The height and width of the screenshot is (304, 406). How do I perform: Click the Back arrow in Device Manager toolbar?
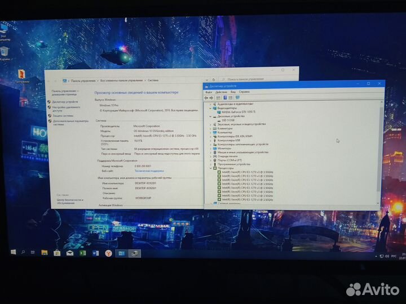pyautogui.click(x=206, y=98)
